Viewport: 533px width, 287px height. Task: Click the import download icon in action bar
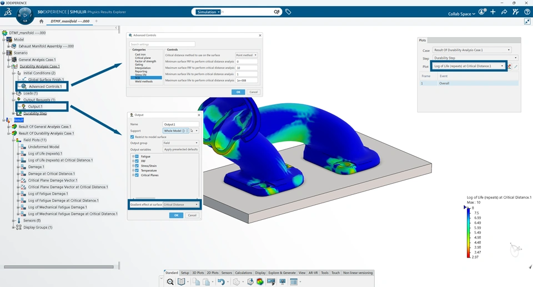tap(250, 281)
